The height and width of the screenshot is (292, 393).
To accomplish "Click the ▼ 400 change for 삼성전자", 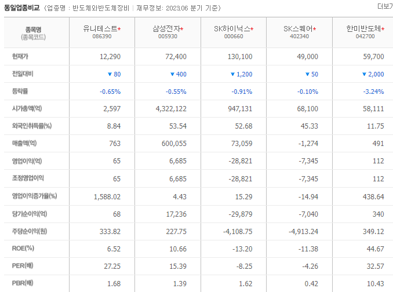I will [x=179, y=74].
